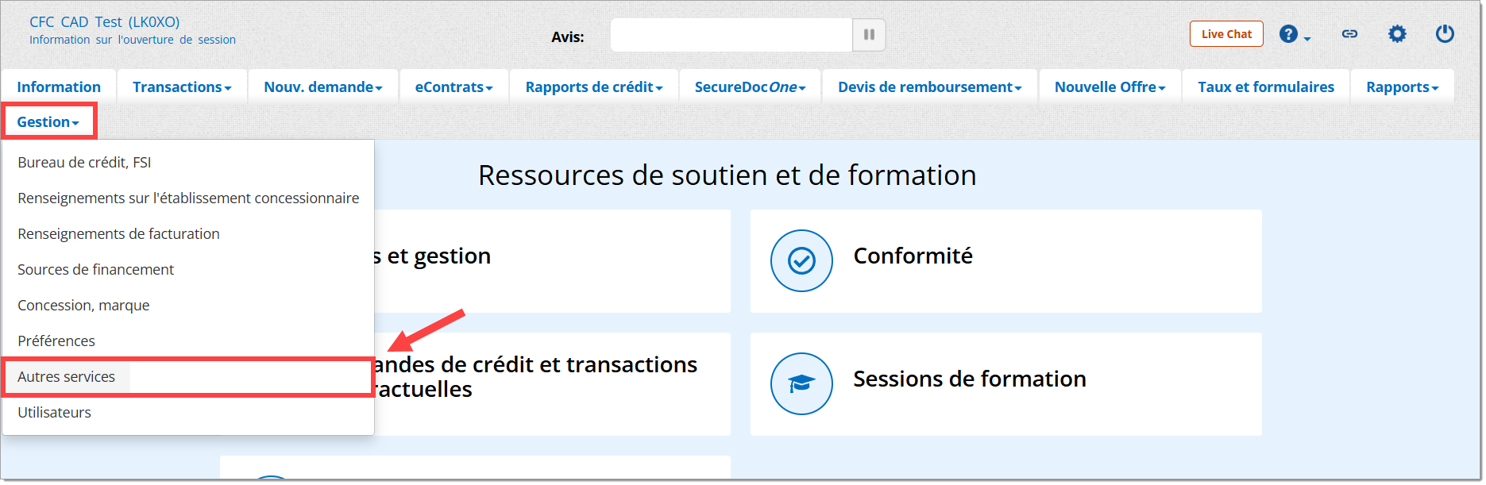Image resolution: width=1486 pixels, height=485 pixels.
Task: Go to the Information tab
Action: pos(59,87)
